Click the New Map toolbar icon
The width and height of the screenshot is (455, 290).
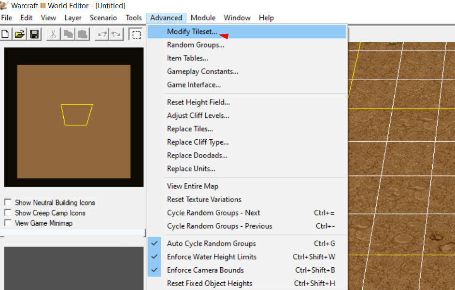click(x=5, y=34)
